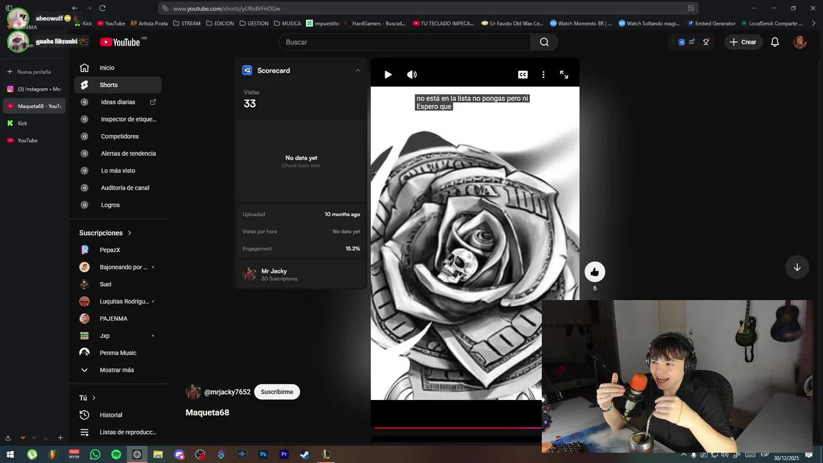Subscribe via the Suscribirme button
This screenshot has width=823, height=463.
click(x=277, y=392)
